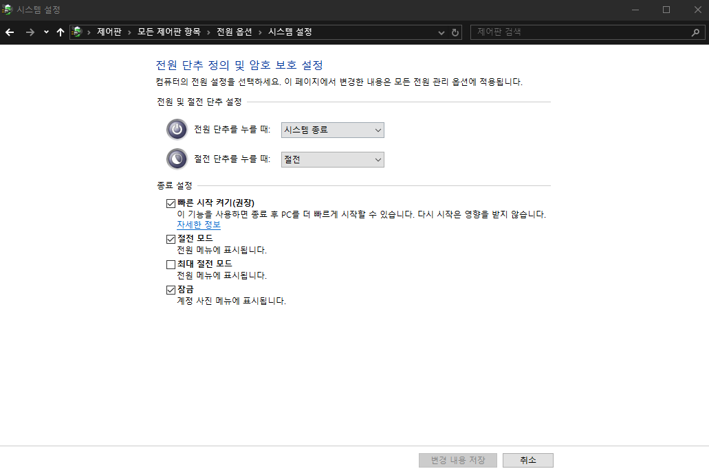Click the power button icon
This screenshot has height=471, width=709.
[177, 129]
